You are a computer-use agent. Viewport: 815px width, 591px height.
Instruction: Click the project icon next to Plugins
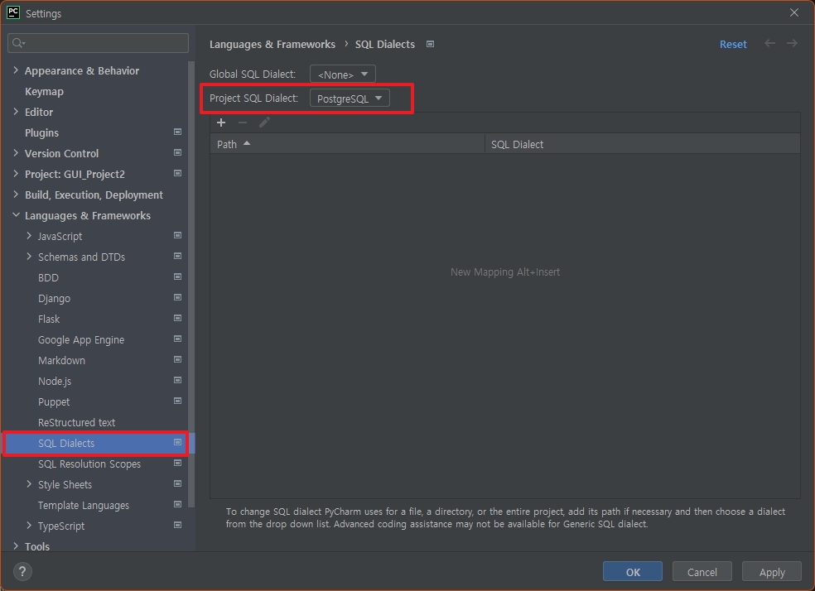177,132
